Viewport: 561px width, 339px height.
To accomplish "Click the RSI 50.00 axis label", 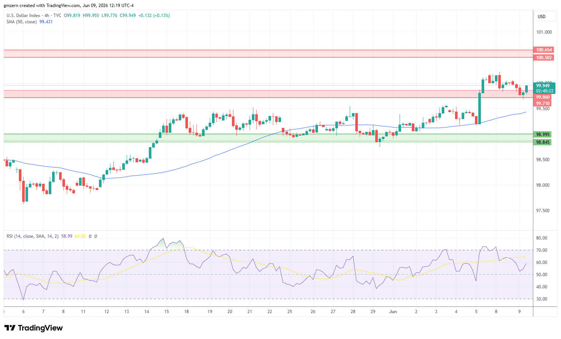I will (542, 275).
